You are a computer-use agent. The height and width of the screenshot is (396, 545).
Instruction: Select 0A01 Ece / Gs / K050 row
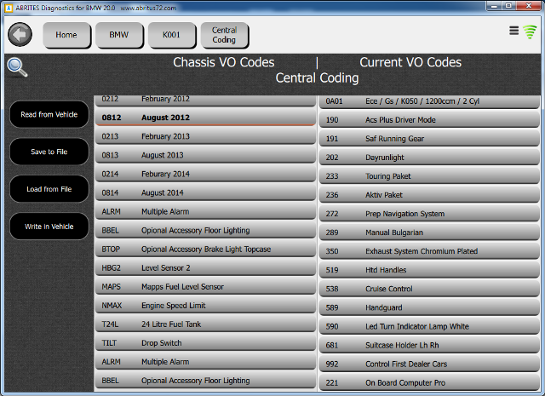click(429, 101)
